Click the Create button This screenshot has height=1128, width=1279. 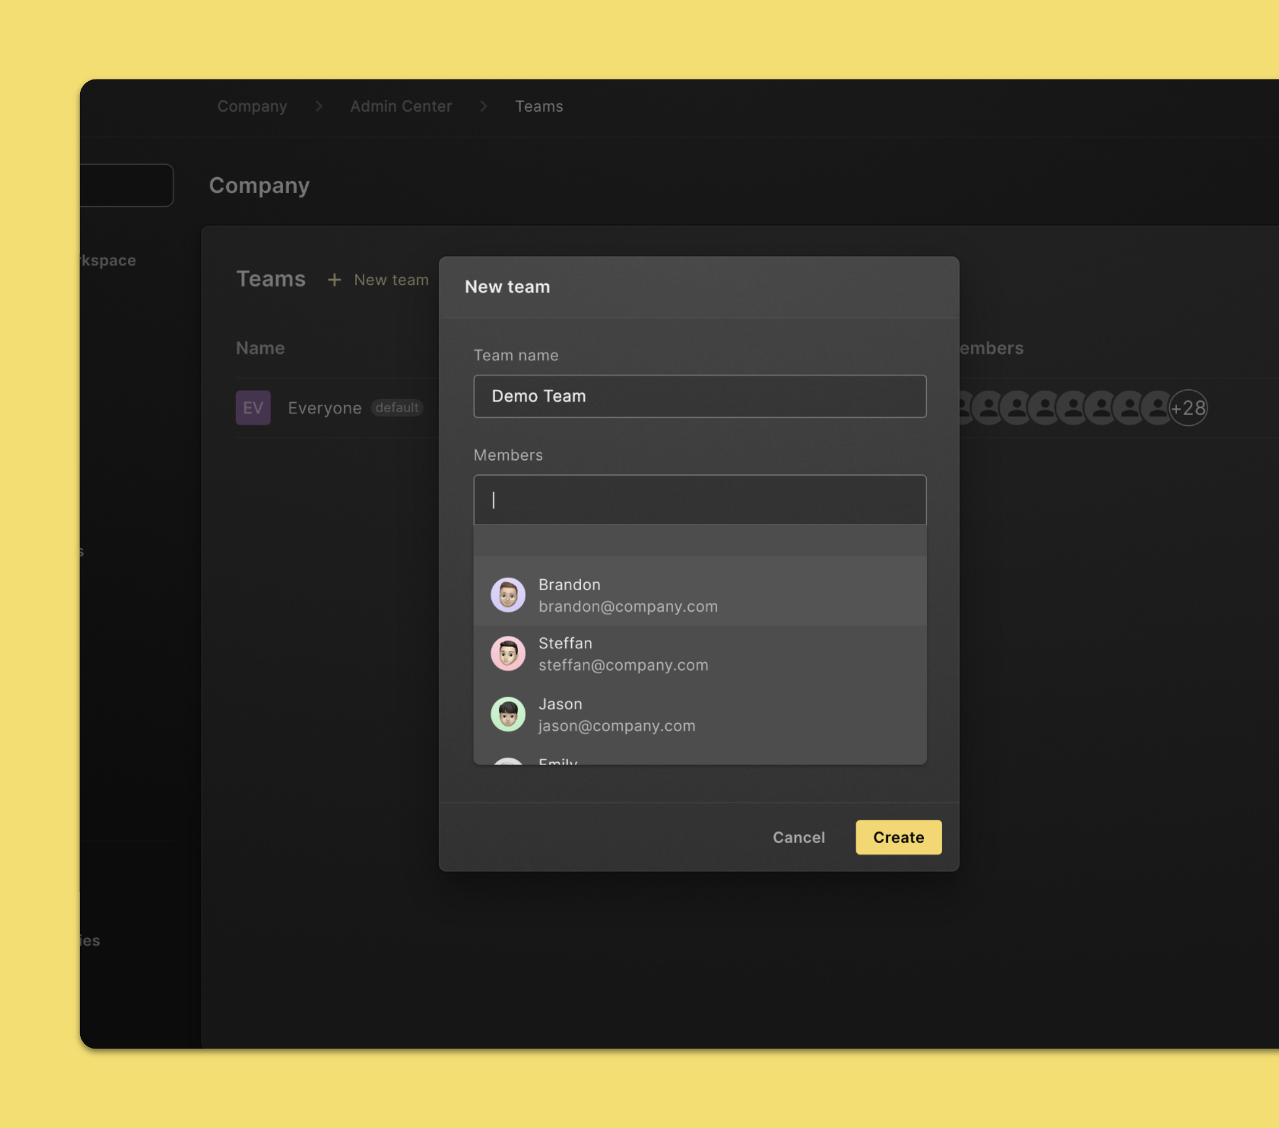click(898, 837)
